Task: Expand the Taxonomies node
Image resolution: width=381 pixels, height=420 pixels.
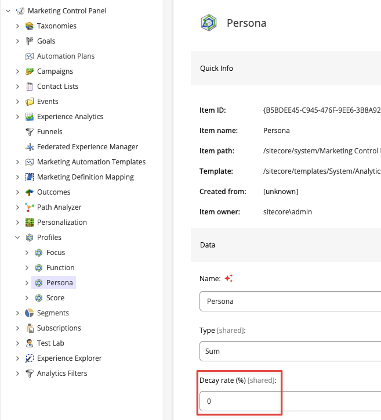Action: pos(17,26)
